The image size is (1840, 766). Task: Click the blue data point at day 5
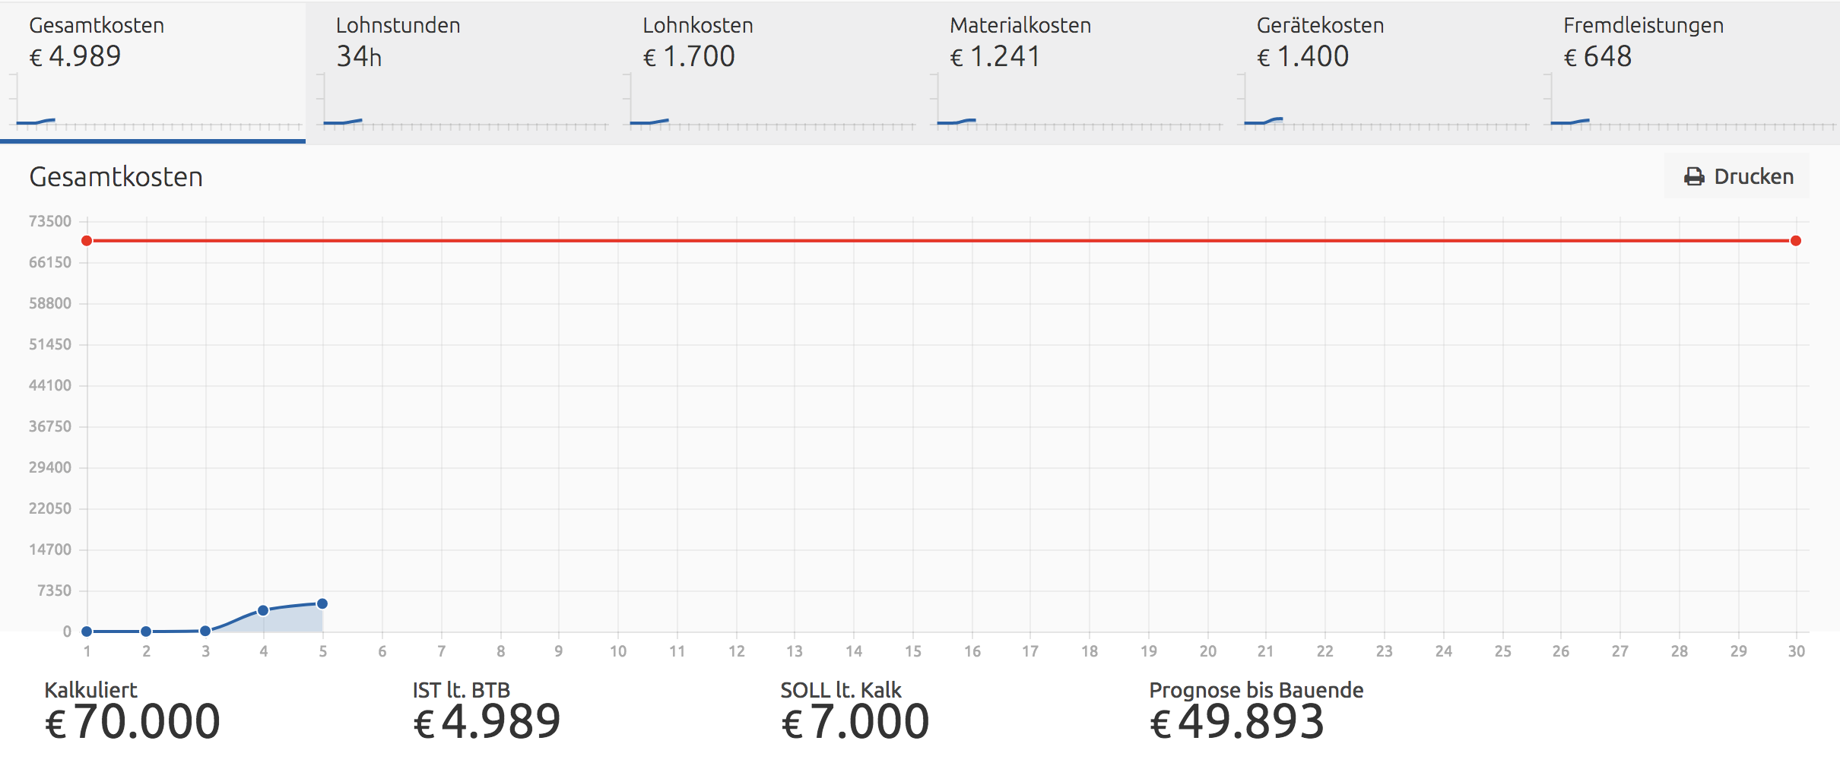click(322, 604)
